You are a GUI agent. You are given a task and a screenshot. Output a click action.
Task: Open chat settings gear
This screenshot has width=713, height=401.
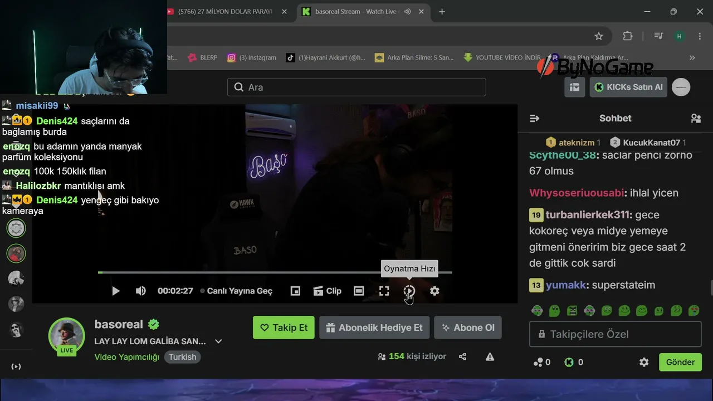644,362
